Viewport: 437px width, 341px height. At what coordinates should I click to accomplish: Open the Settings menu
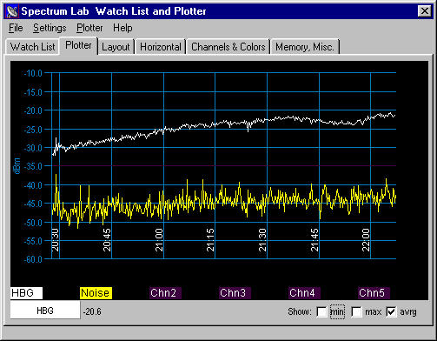point(50,28)
